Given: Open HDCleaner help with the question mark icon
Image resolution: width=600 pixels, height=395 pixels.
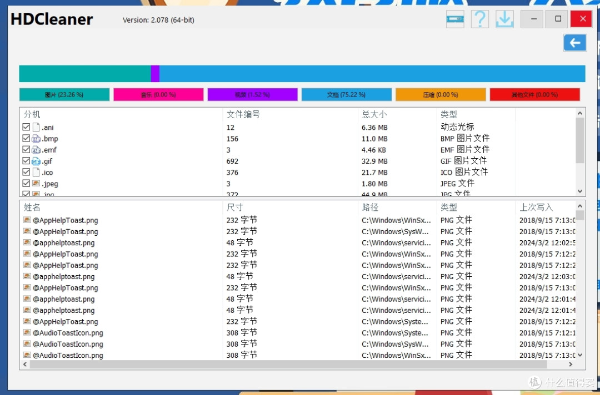Looking at the screenshot, I should click(479, 19).
